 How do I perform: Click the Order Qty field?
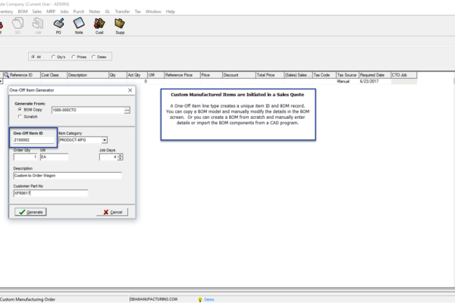pos(26,157)
